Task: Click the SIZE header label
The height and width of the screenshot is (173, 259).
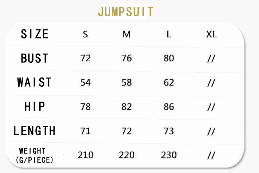Action: point(35,34)
